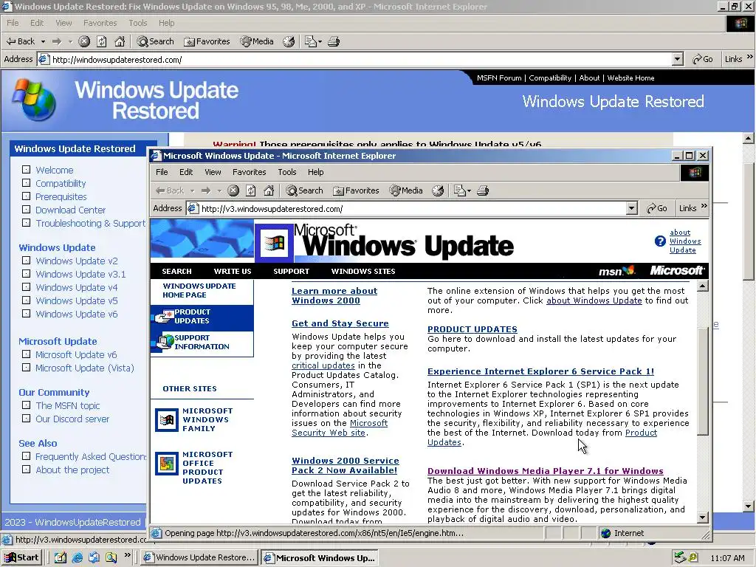Expand quick launch overflow chevron in taskbar
This screenshot has width=756, height=567.
(x=127, y=555)
